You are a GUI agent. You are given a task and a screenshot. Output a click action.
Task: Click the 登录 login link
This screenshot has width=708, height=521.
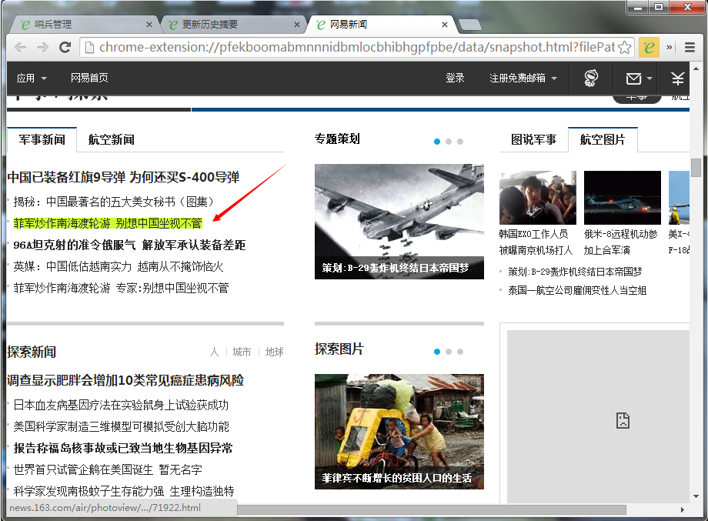point(455,78)
